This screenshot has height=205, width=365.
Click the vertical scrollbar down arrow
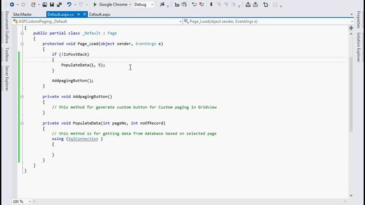pyautogui.click(x=351, y=196)
